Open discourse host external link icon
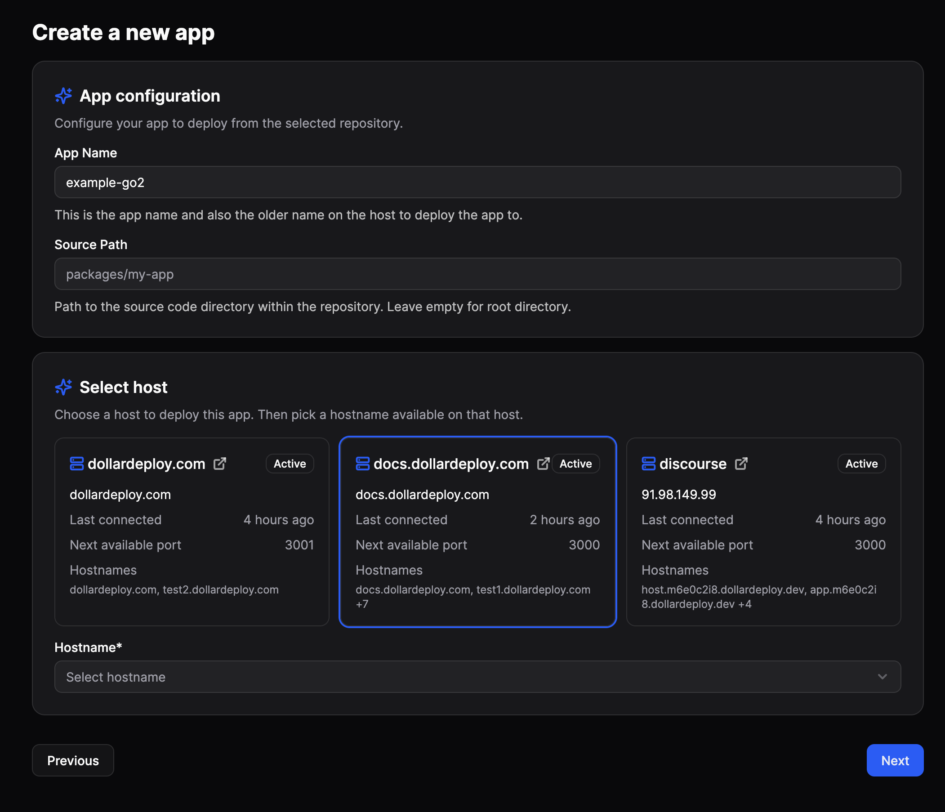Viewport: 945px width, 812px height. tap(741, 464)
